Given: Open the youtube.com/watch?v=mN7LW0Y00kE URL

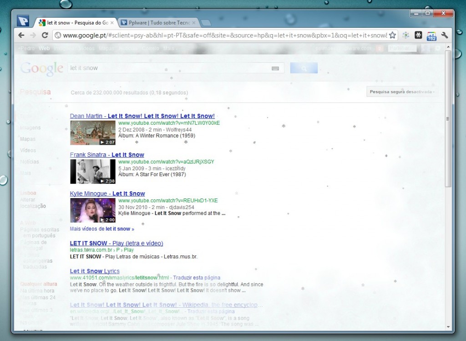Looking at the screenshot, I should point(169,123).
